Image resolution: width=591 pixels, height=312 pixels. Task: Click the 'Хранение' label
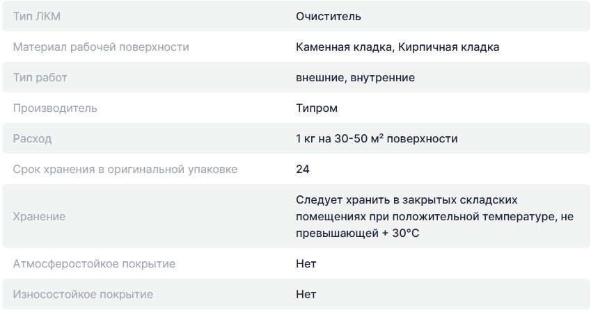tap(39, 216)
